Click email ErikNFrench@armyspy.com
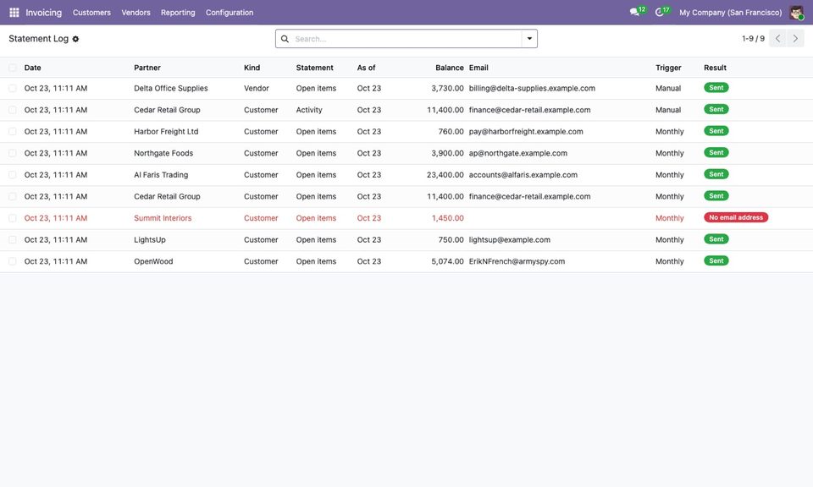The height and width of the screenshot is (487, 813). click(x=517, y=261)
